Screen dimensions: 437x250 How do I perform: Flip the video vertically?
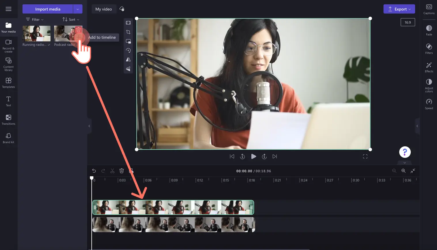click(128, 69)
